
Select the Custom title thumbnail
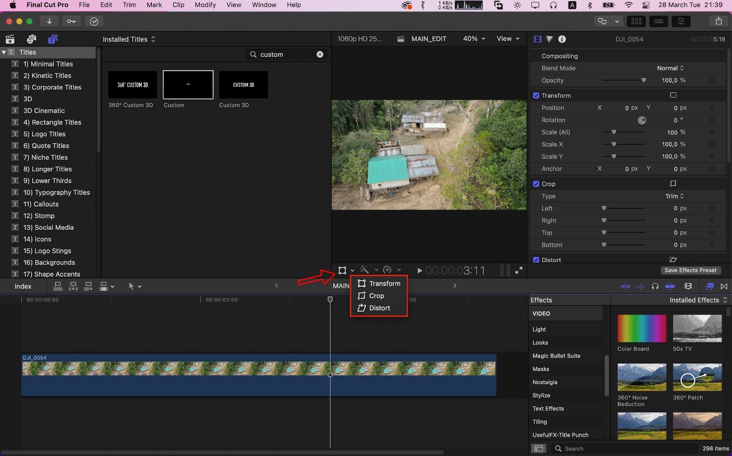[x=188, y=85]
